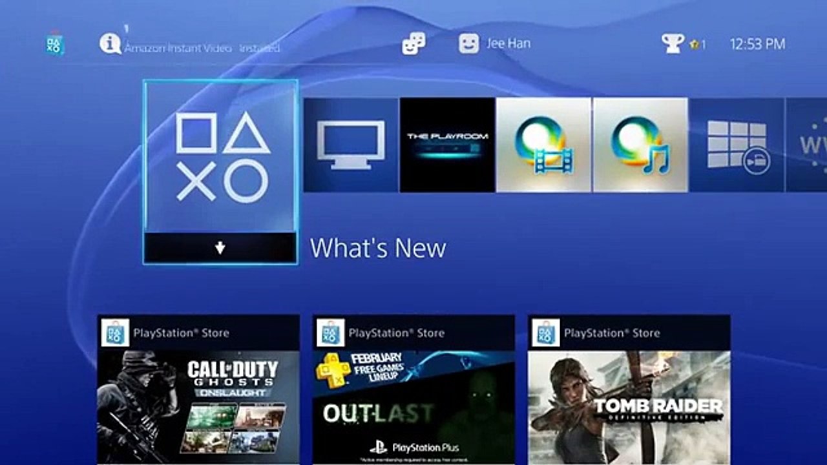Image resolution: width=827 pixels, height=465 pixels.
Task: Open the PlayStation Store icon in top bar
Action: click(56, 43)
